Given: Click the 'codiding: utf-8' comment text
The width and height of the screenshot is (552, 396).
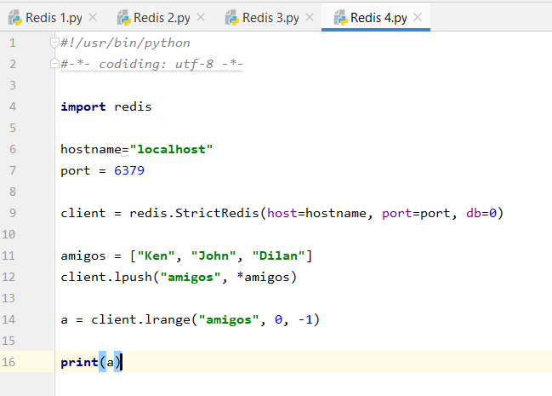Looking at the screenshot, I should pos(156,64).
